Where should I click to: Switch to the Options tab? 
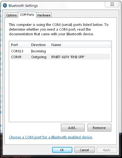[x=12, y=15]
